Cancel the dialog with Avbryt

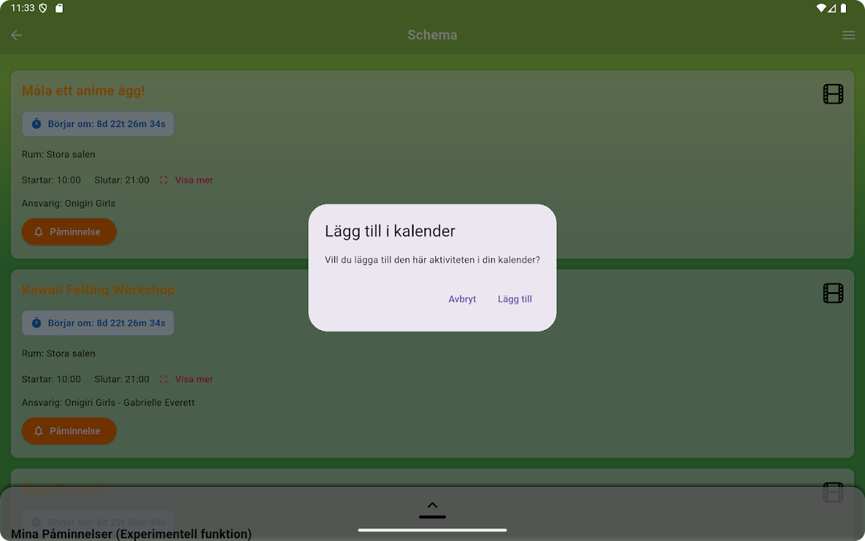tap(462, 299)
